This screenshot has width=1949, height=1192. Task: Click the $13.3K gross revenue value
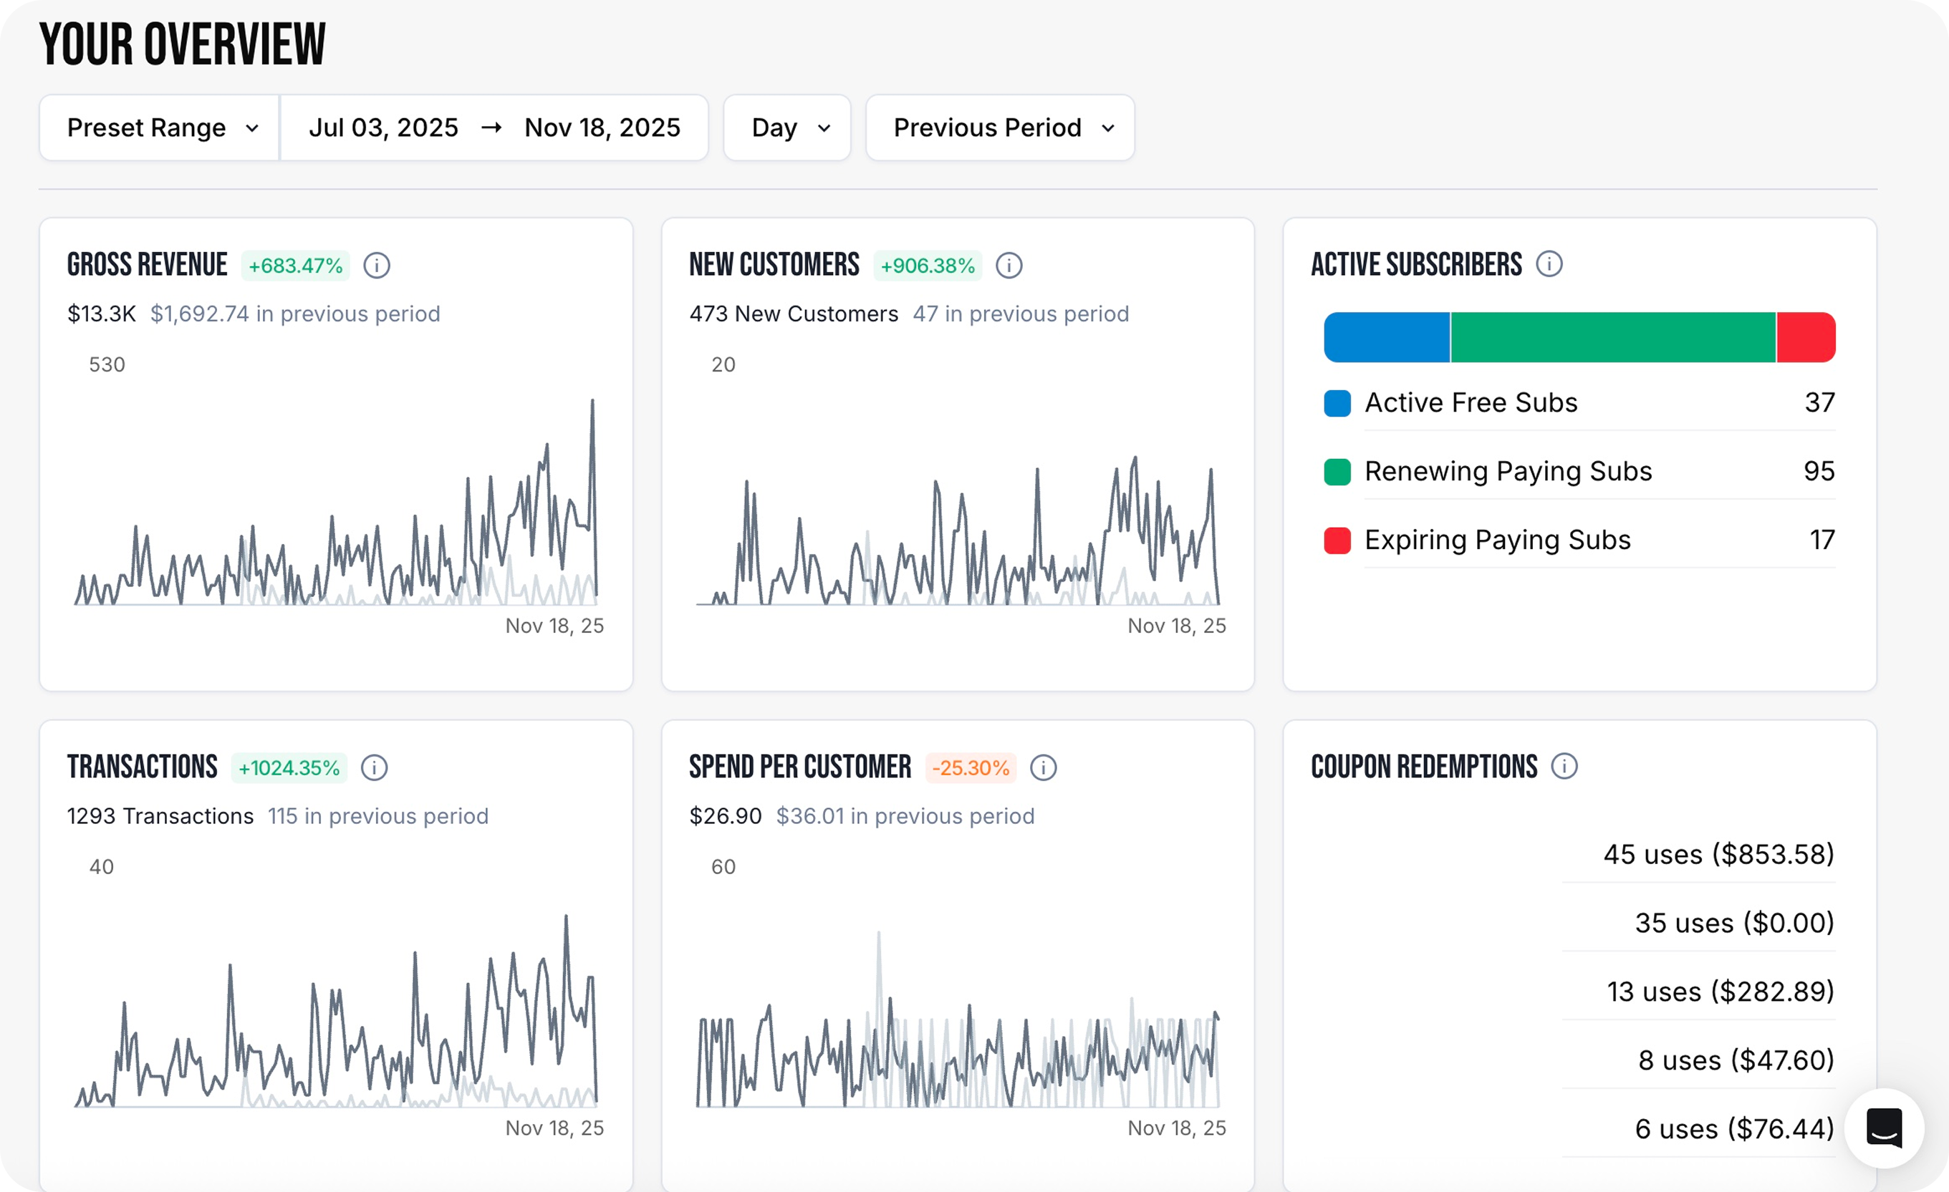pos(101,314)
